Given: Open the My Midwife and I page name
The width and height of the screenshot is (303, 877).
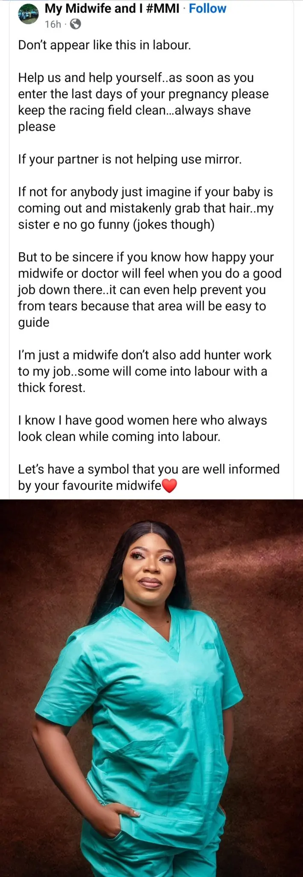Looking at the screenshot, I should [112, 8].
